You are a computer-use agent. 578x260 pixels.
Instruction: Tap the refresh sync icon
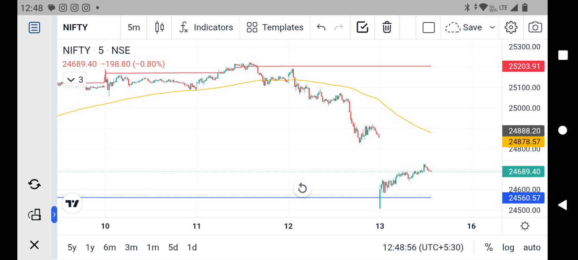34,185
